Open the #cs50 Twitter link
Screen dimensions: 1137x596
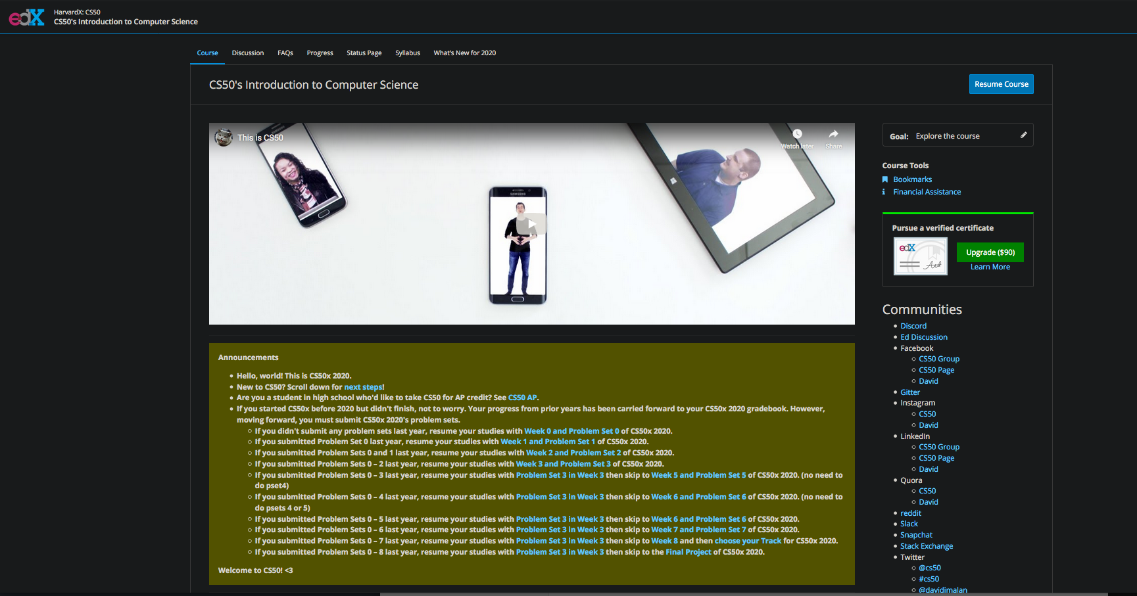pos(929,579)
